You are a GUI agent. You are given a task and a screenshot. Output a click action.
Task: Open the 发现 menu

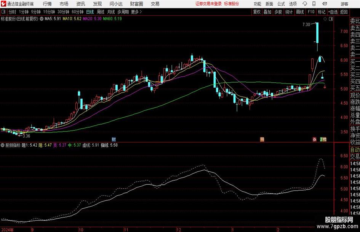(x=98, y=4)
